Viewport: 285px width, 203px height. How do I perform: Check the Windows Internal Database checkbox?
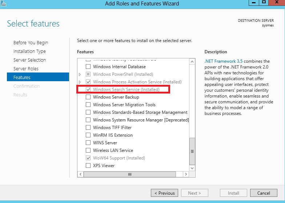[x=88, y=67]
